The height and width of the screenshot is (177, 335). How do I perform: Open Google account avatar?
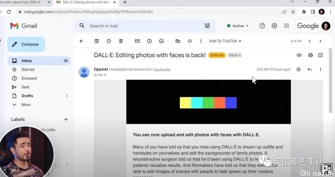[x=326, y=26]
